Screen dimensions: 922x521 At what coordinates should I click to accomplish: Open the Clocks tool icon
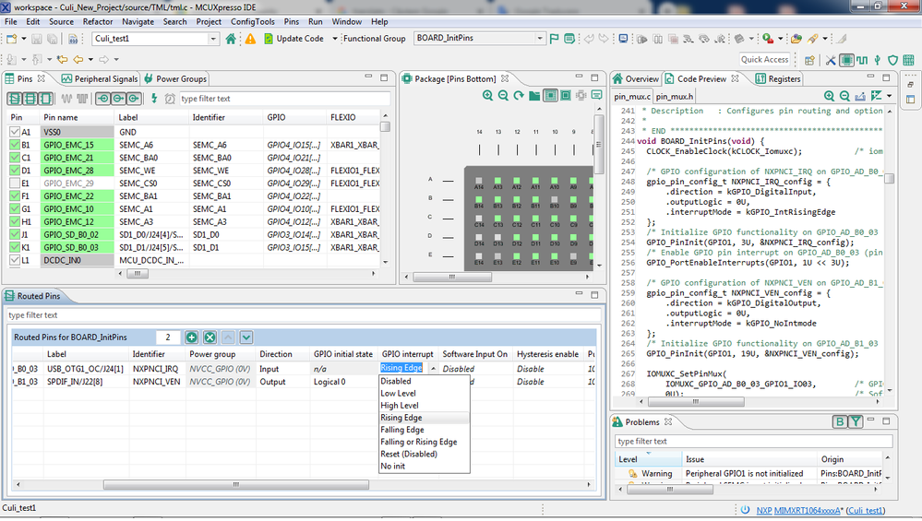click(x=862, y=60)
